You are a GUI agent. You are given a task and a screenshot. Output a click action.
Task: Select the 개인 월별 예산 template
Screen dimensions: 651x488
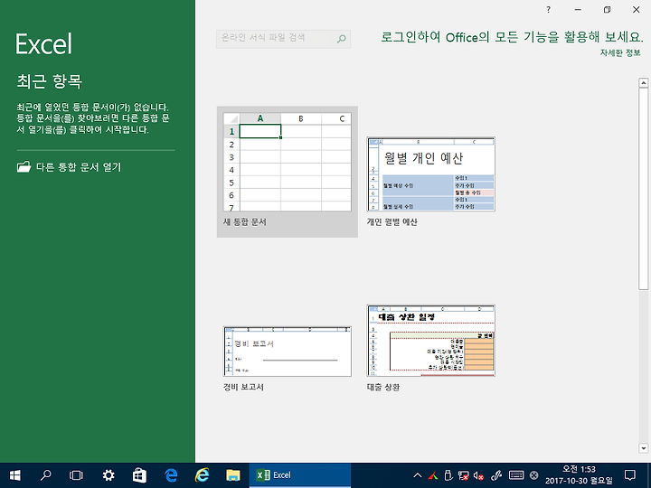pyautogui.click(x=431, y=174)
